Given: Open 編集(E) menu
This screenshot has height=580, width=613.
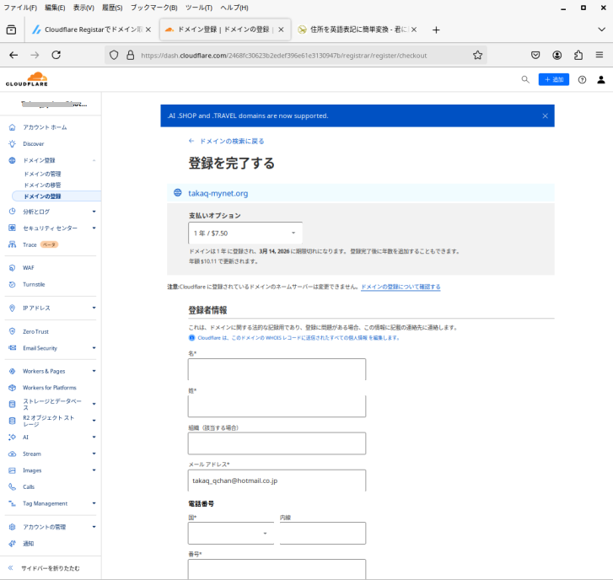Looking at the screenshot, I should [x=55, y=8].
